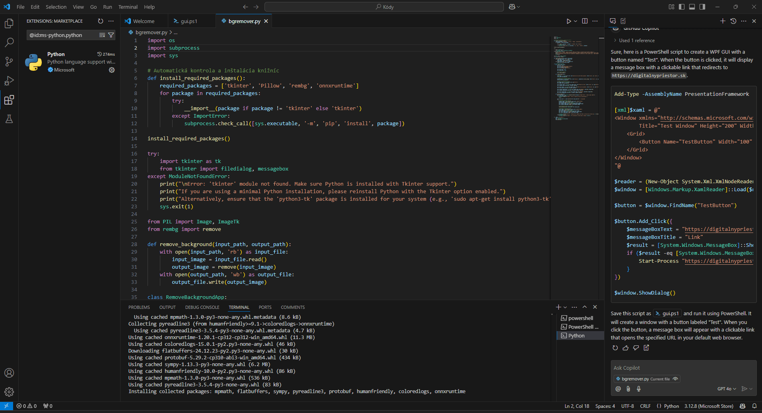This screenshot has height=413, width=762.
Task: Open Source Control view icon
Action: (x=9, y=61)
